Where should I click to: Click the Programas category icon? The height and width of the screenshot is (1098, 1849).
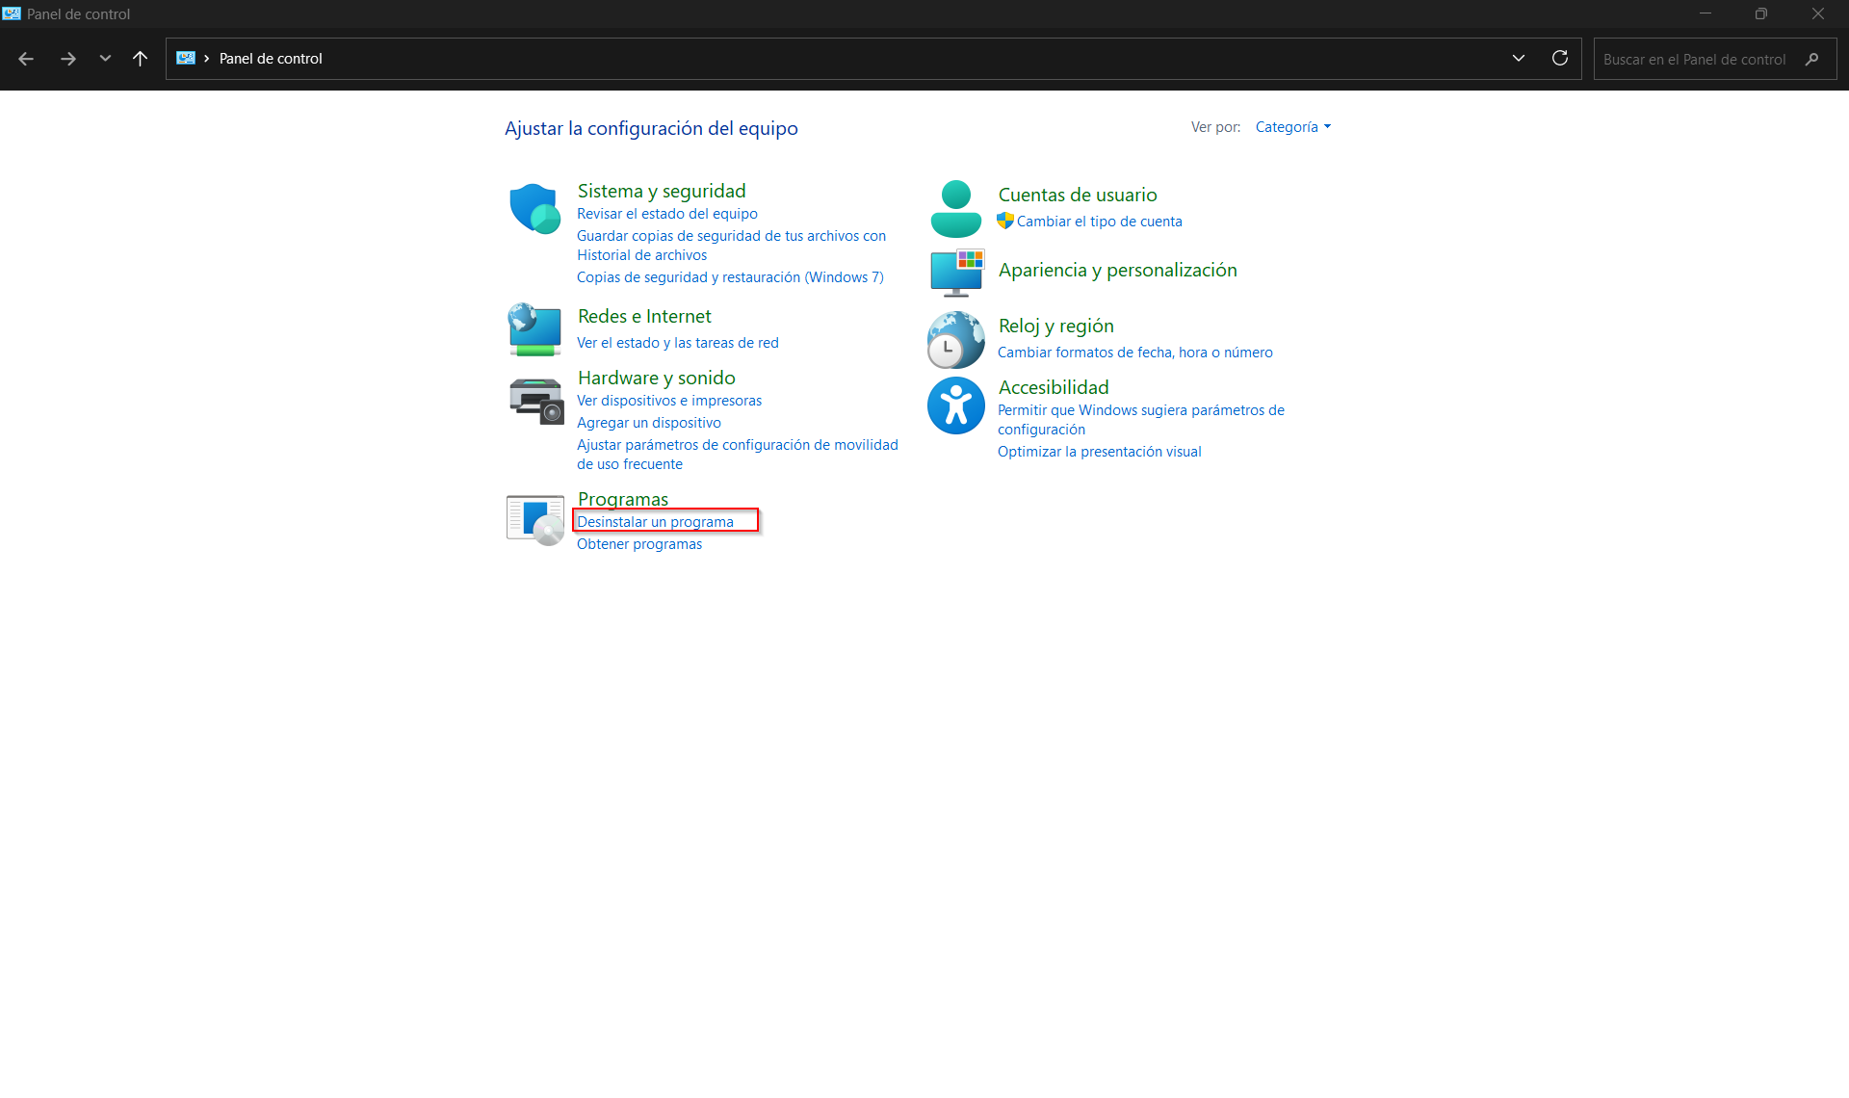(535, 520)
